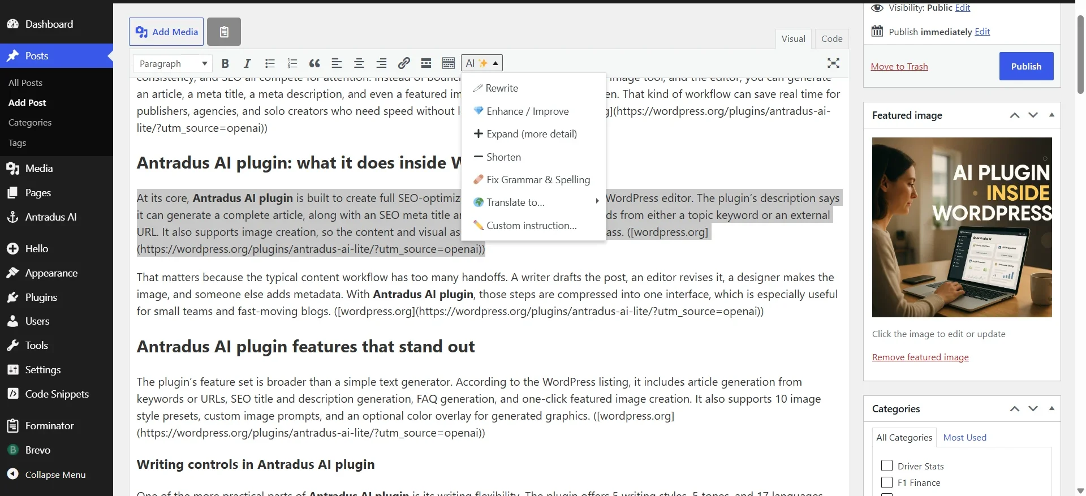Viewport: 1086px width, 496px height.
Task: Select Expand (more detail) option
Action: click(x=533, y=134)
